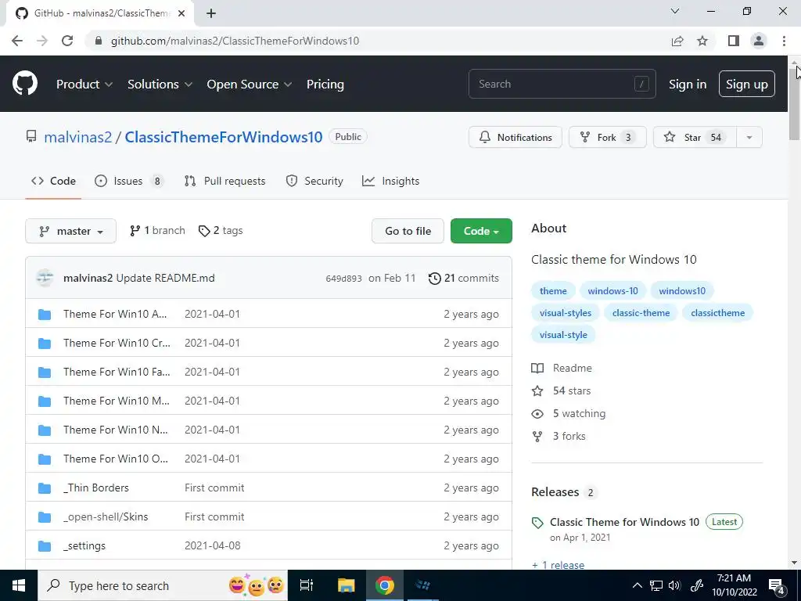The height and width of the screenshot is (601, 801).
Task: Expand the Product menu
Action: (x=84, y=85)
